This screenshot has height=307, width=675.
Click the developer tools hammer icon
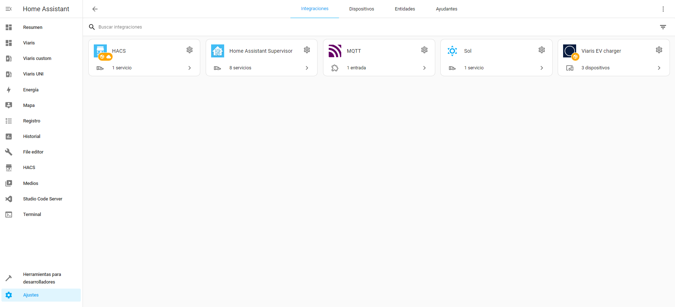[9, 278]
